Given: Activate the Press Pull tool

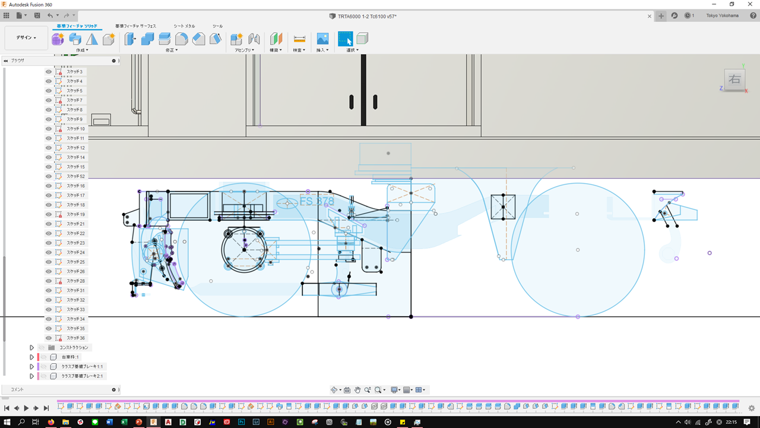Looking at the screenshot, I should coord(131,39).
